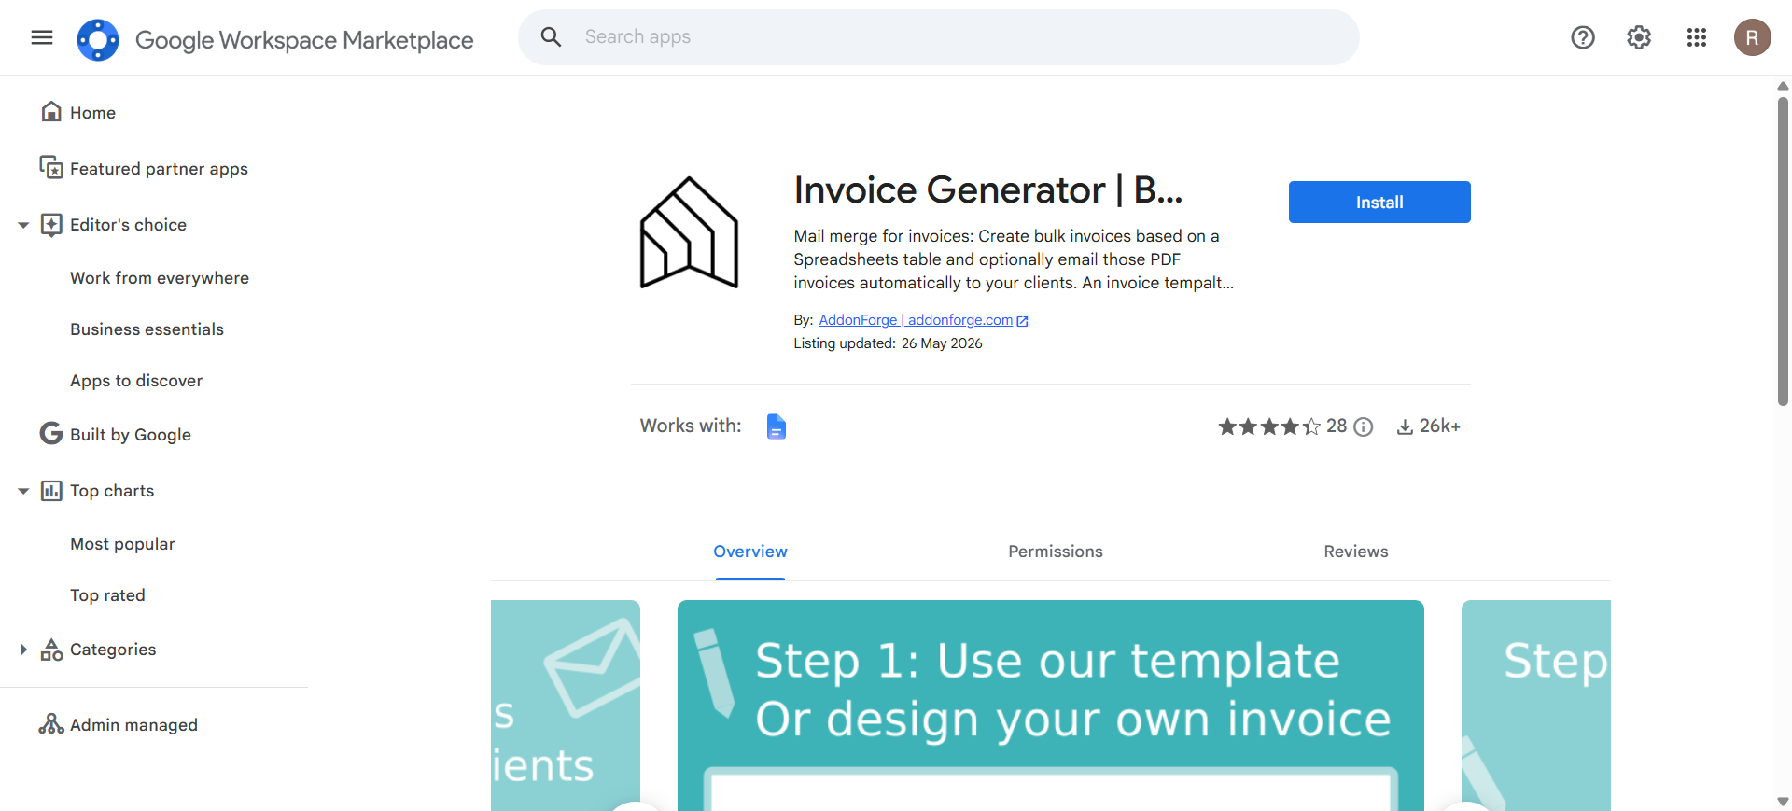1792x811 pixels.
Task: Switch to the Reviews tab
Action: click(x=1356, y=552)
